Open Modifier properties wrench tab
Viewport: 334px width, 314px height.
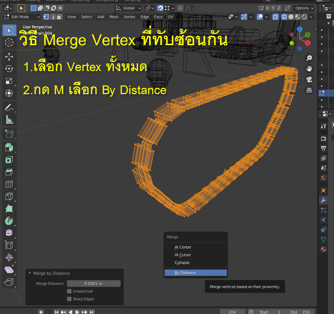(x=323, y=200)
